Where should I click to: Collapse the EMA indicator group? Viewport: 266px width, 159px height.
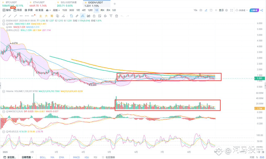click(4, 24)
